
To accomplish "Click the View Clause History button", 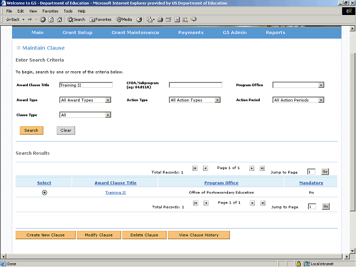I will point(199,235).
